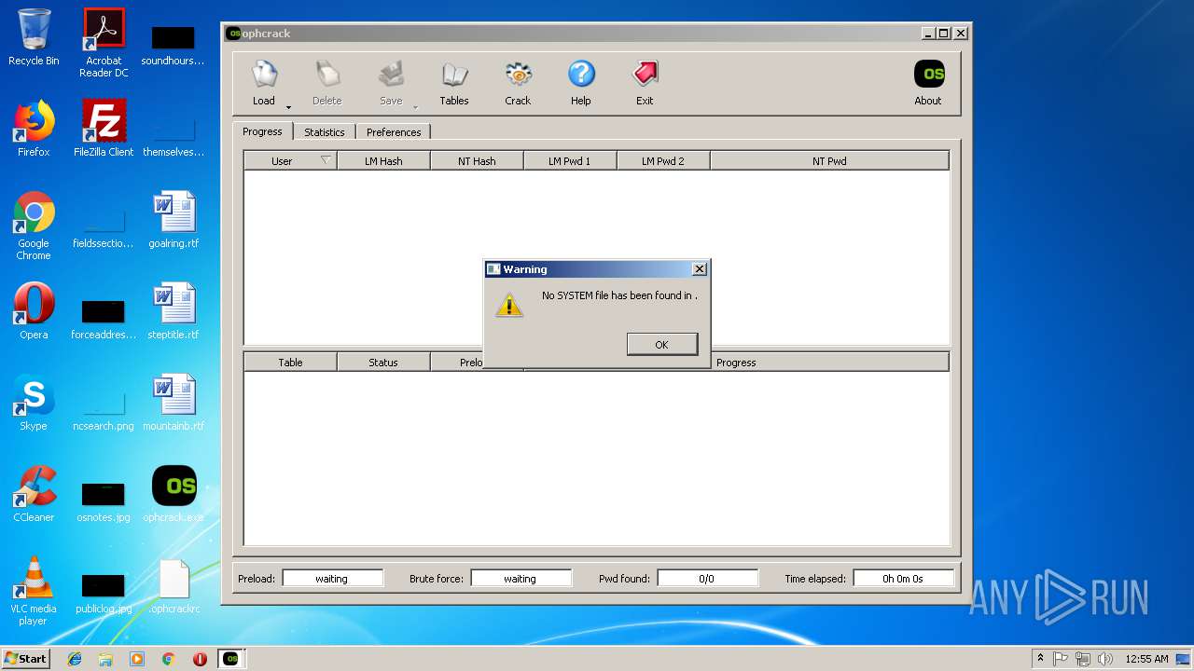1194x671 pixels.
Task: Click the LM Pwd 2 column header
Action: (663, 161)
